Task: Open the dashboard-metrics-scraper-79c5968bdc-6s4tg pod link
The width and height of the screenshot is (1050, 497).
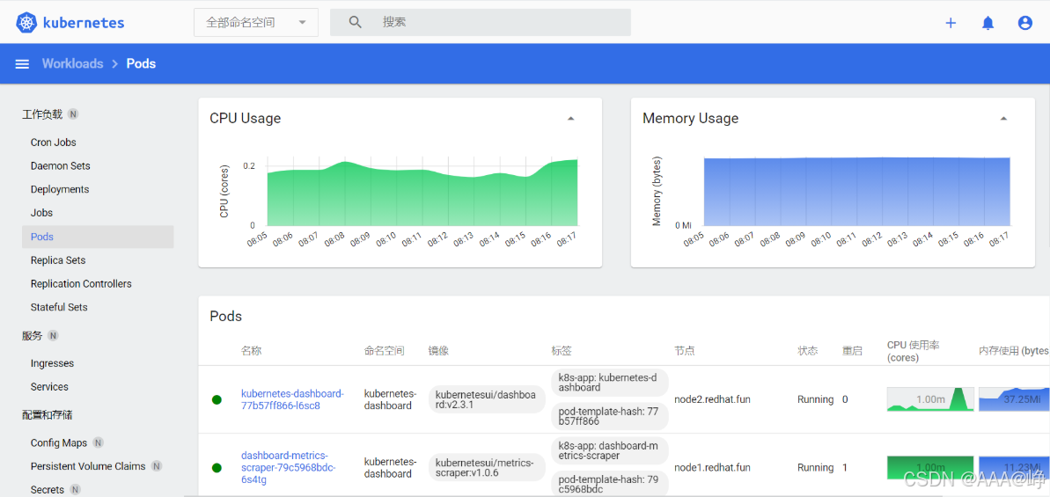Action: pyautogui.click(x=289, y=468)
